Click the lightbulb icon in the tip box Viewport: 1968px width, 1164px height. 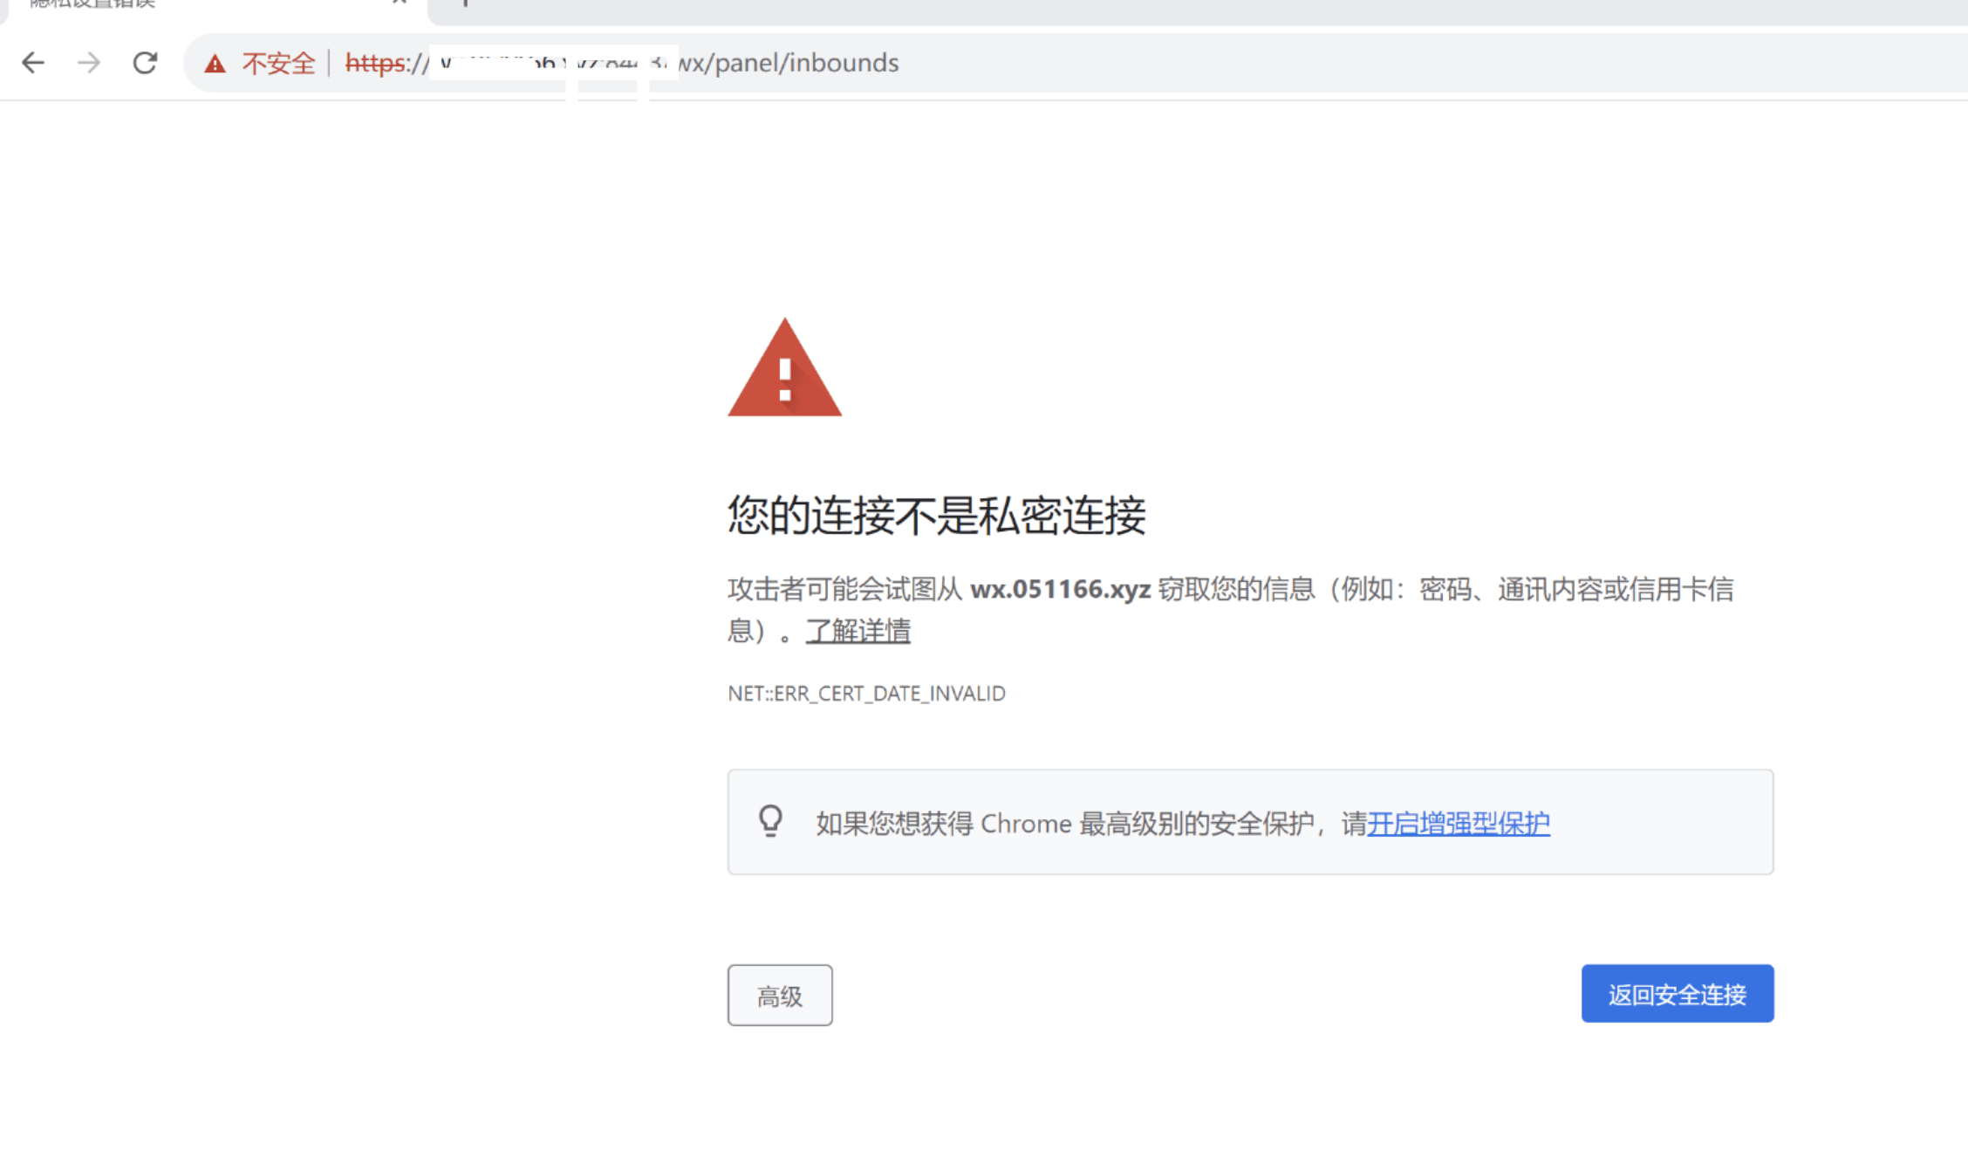click(x=770, y=821)
